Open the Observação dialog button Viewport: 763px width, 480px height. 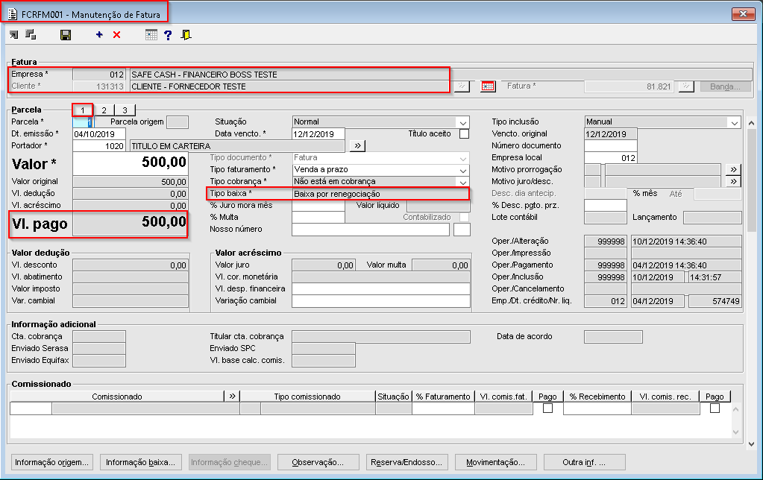tap(318, 462)
